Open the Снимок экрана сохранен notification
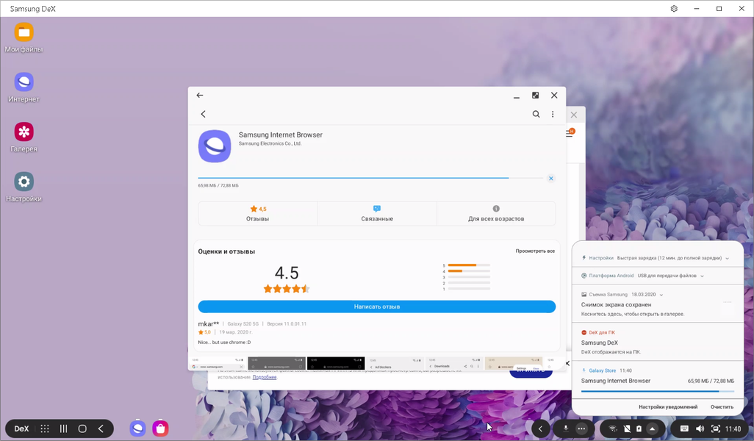This screenshot has width=754, height=441. point(657,305)
